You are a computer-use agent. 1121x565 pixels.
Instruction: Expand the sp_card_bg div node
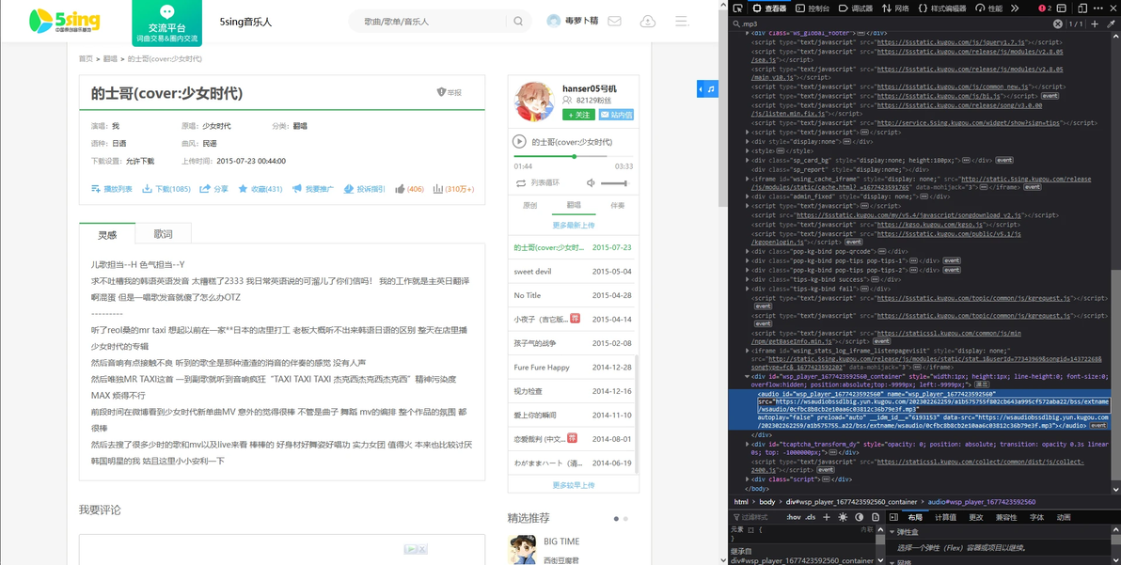point(748,160)
